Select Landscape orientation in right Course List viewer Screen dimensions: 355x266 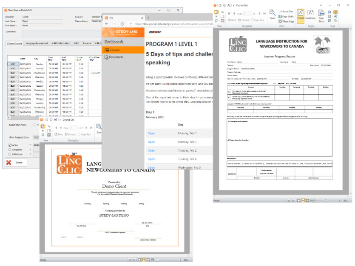(x=310, y=14)
